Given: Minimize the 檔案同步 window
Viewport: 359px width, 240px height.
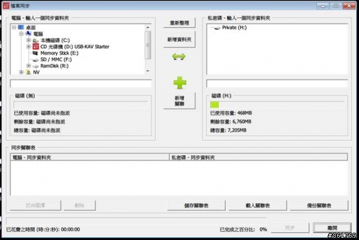Looking at the screenshot, I should [x=323, y=6].
